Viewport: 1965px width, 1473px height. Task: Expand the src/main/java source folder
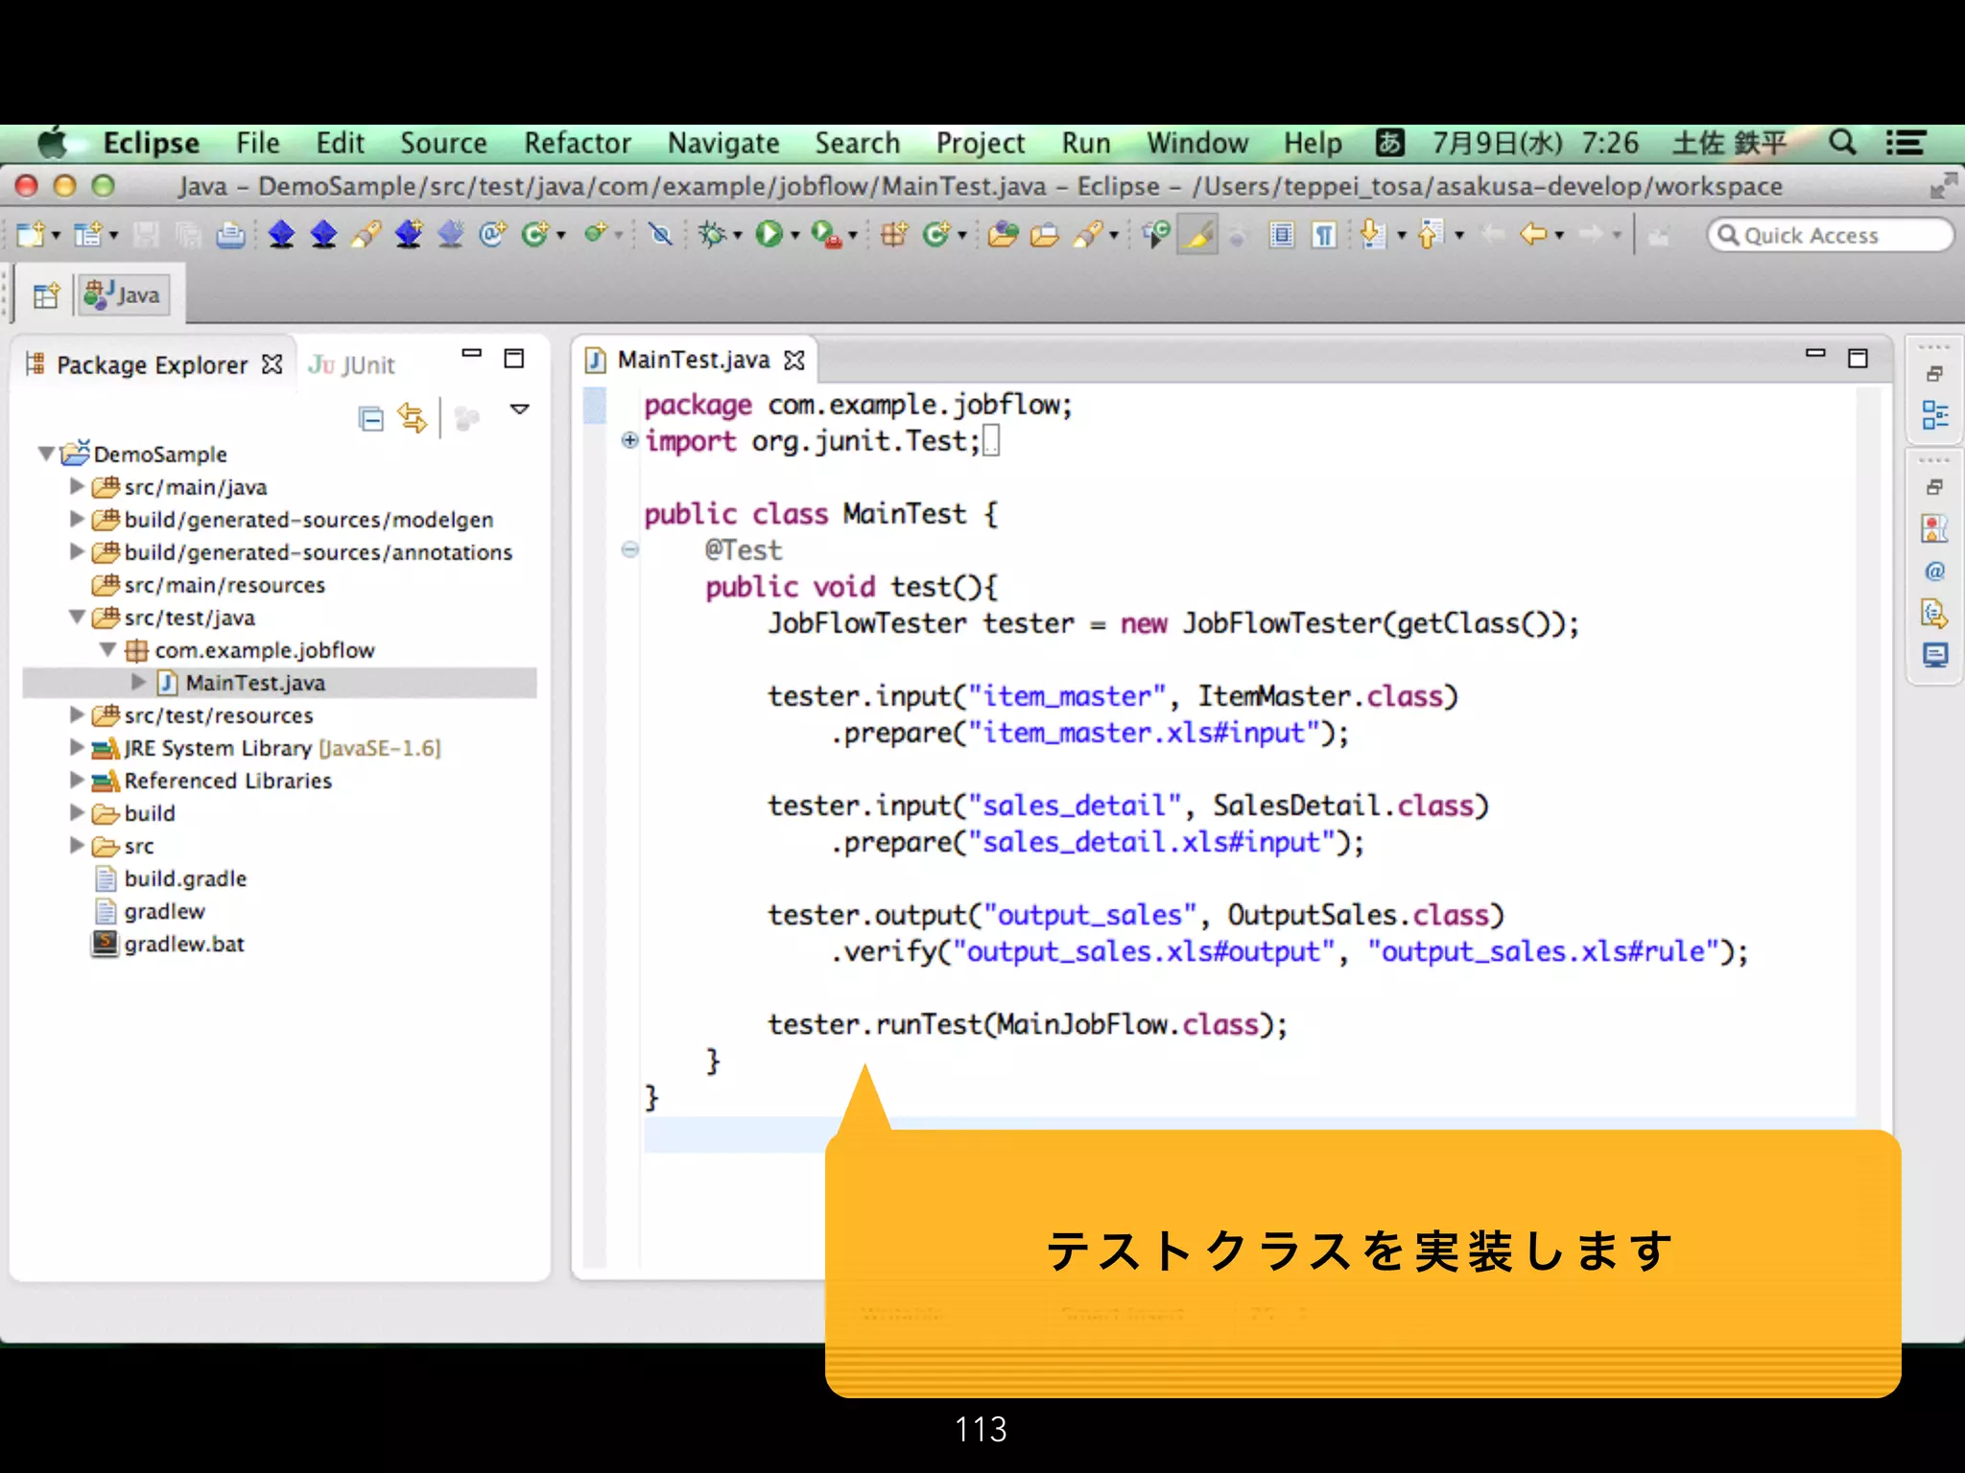point(78,486)
